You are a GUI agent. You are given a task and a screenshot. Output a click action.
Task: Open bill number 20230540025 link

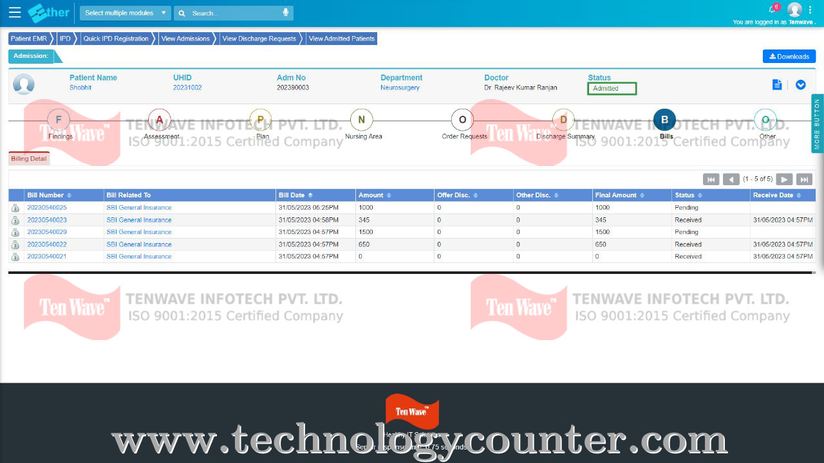[47, 208]
